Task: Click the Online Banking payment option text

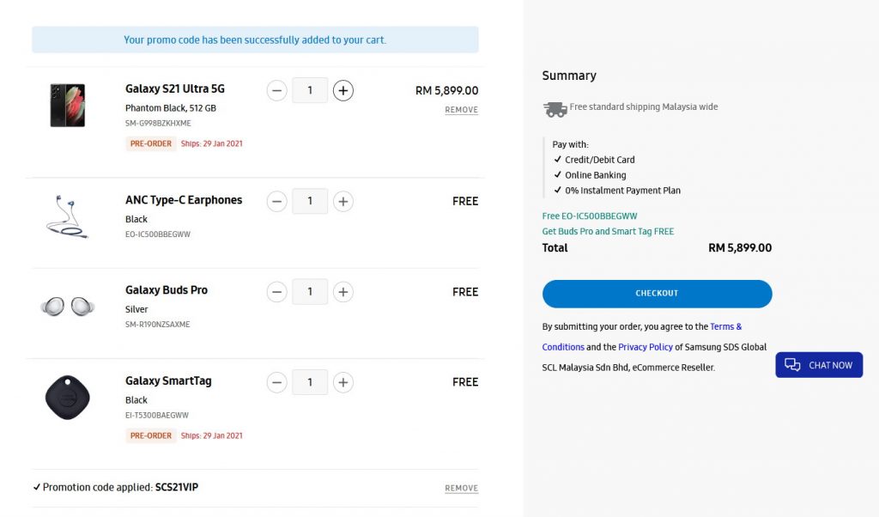Action: 596,175
